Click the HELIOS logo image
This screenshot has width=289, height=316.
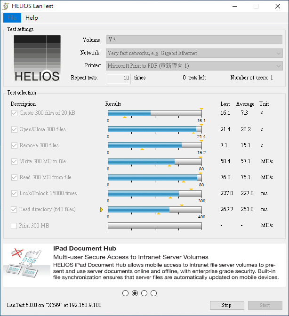[37, 58]
